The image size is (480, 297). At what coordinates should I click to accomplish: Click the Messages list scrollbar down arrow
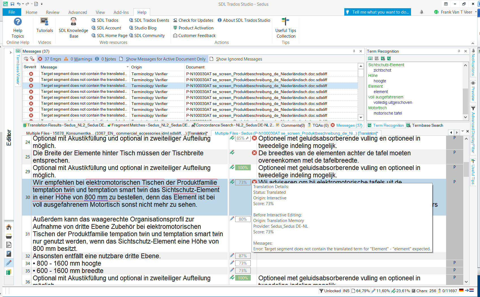coord(360,117)
